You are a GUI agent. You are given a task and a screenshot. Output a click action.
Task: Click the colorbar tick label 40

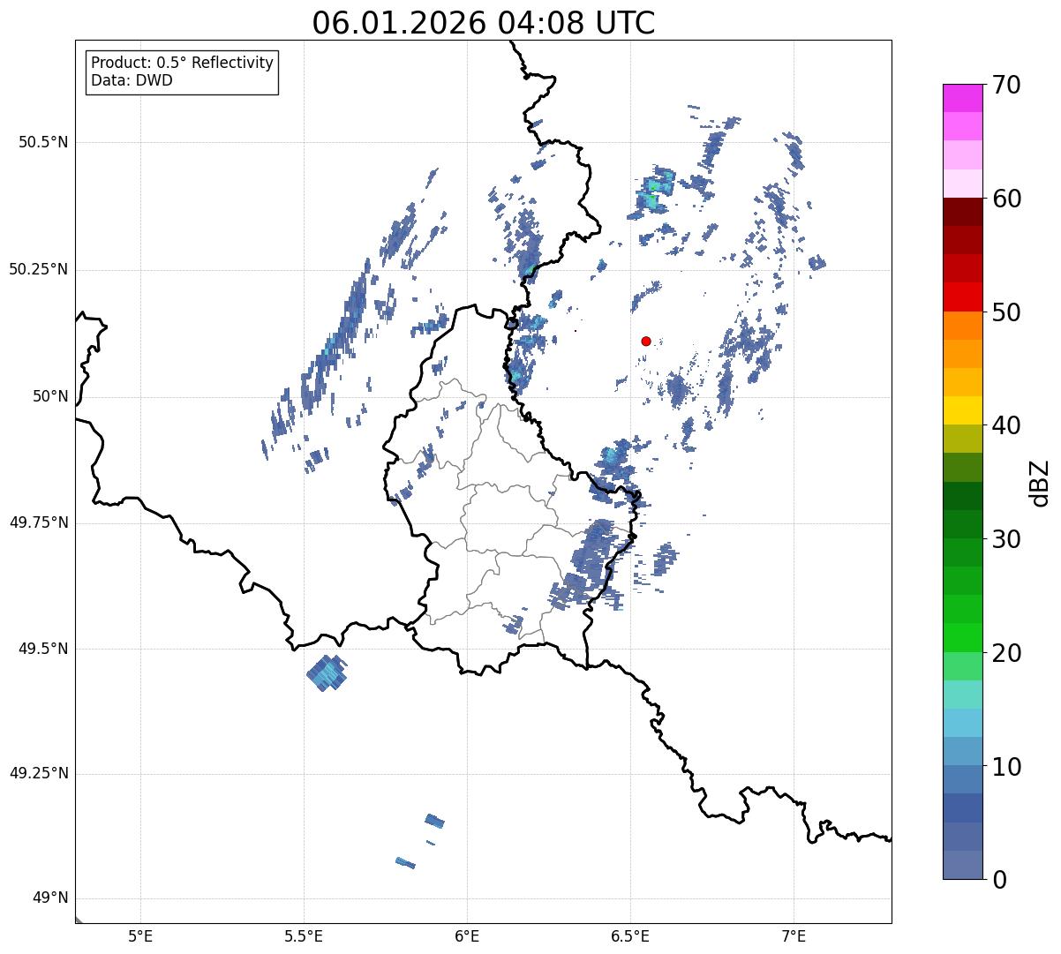click(1007, 425)
